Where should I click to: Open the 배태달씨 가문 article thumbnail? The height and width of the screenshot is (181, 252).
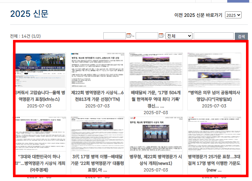point(156,70)
